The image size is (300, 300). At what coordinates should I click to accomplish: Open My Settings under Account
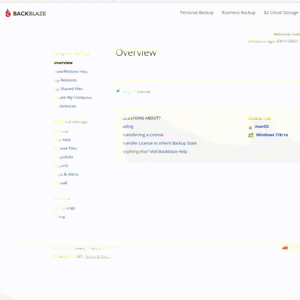pos(64,208)
